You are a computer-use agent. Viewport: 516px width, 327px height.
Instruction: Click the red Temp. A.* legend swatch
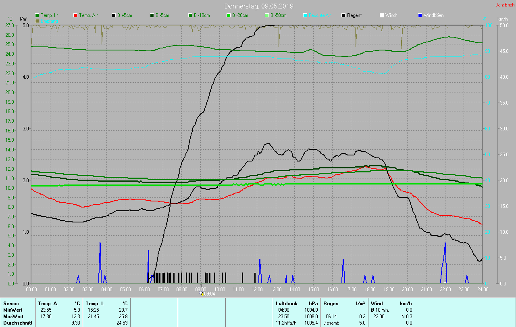point(75,15)
